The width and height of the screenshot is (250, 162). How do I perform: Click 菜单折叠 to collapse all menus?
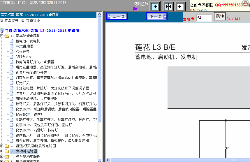pyautogui.click(x=33, y=21)
